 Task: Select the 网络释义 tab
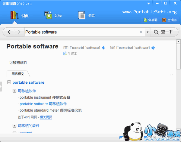coord(18,74)
